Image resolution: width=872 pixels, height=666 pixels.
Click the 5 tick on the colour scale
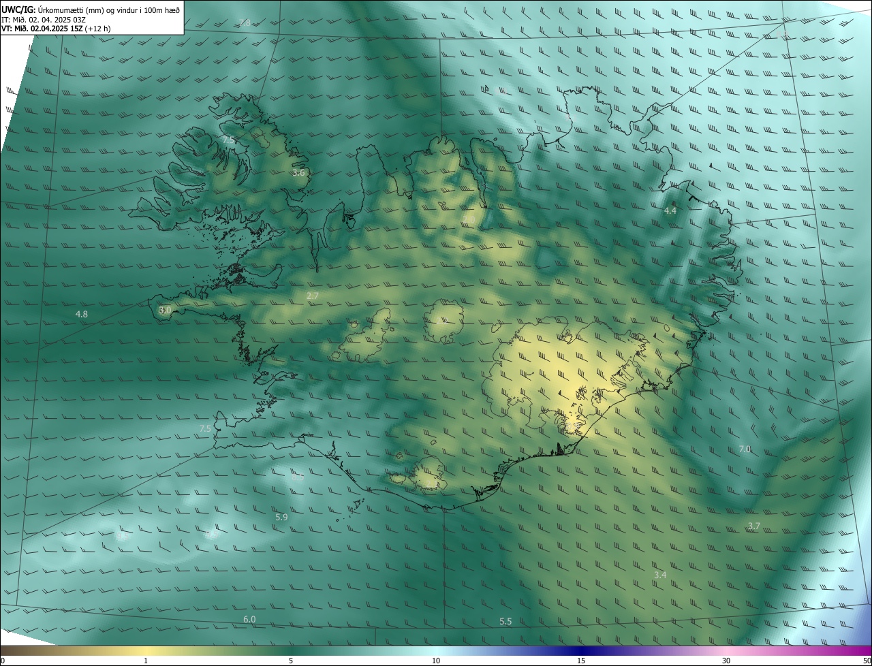pyautogui.click(x=291, y=661)
